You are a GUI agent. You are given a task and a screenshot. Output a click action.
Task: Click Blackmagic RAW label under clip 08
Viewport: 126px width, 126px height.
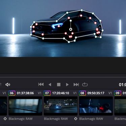click(91, 119)
